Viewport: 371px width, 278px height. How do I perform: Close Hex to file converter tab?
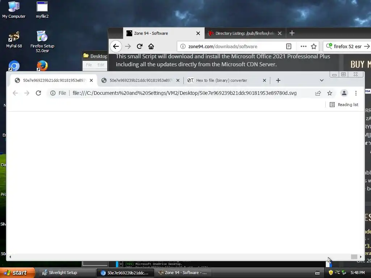click(264, 80)
